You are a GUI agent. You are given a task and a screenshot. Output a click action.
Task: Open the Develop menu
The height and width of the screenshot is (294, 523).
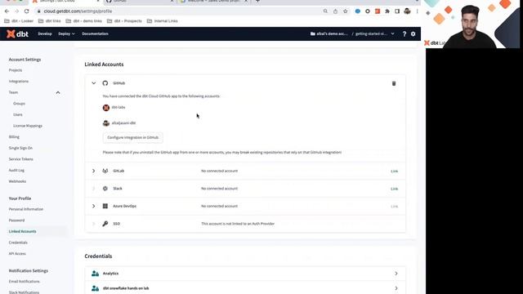coord(45,33)
